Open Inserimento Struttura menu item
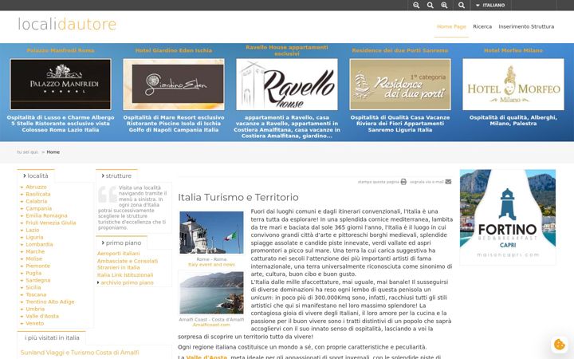 tap(526, 26)
